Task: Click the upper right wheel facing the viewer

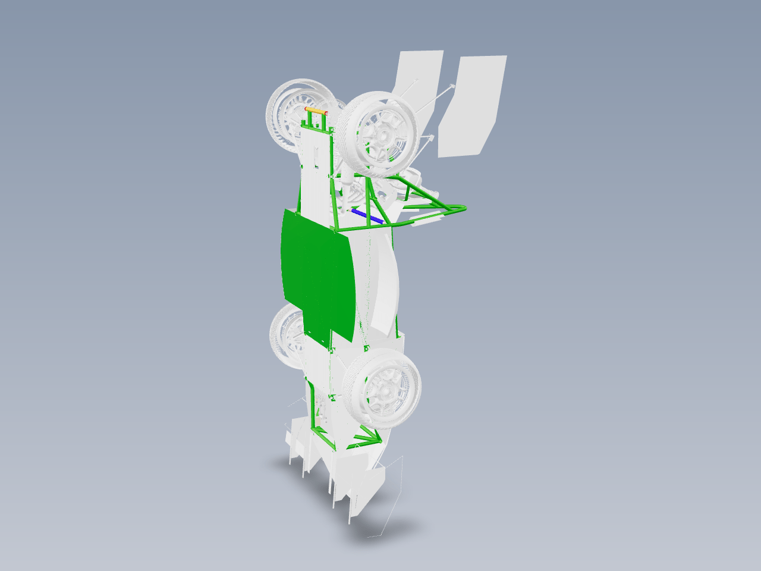Action: pyautogui.click(x=381, y=135)
